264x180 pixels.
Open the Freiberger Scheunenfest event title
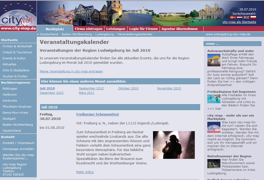(x=97, y=114)
